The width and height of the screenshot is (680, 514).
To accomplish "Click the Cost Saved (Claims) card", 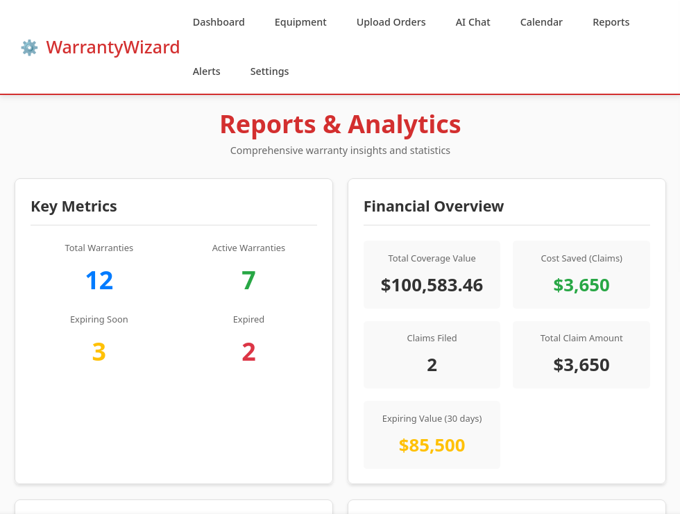I will [x=581, y=275].
